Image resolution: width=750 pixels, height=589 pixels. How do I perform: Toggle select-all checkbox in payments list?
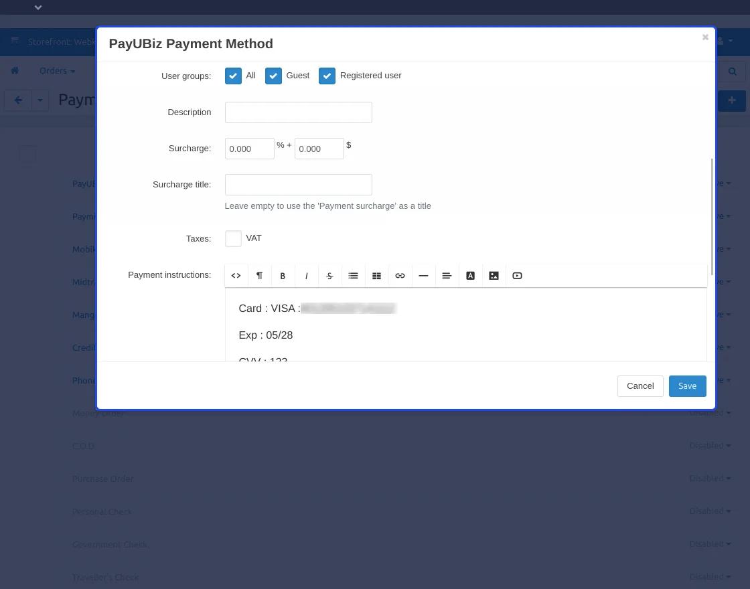(x=27, y=154)
